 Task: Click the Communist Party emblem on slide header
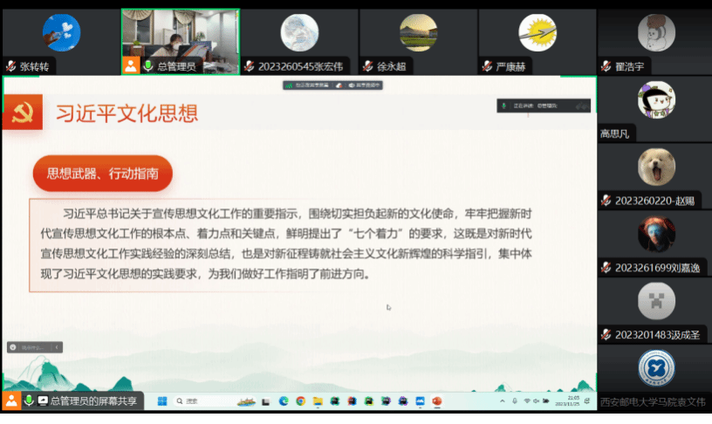(x=22, y=113)
